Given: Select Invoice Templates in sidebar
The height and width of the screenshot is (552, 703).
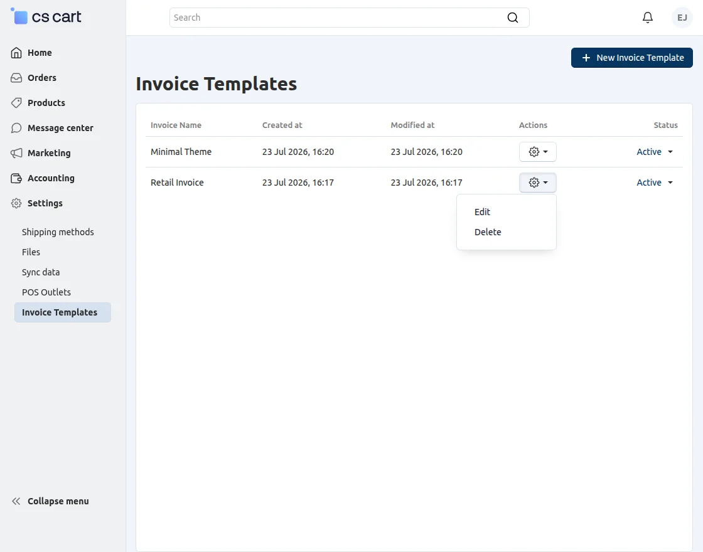Looking at the screenshot, I should 63,313.
